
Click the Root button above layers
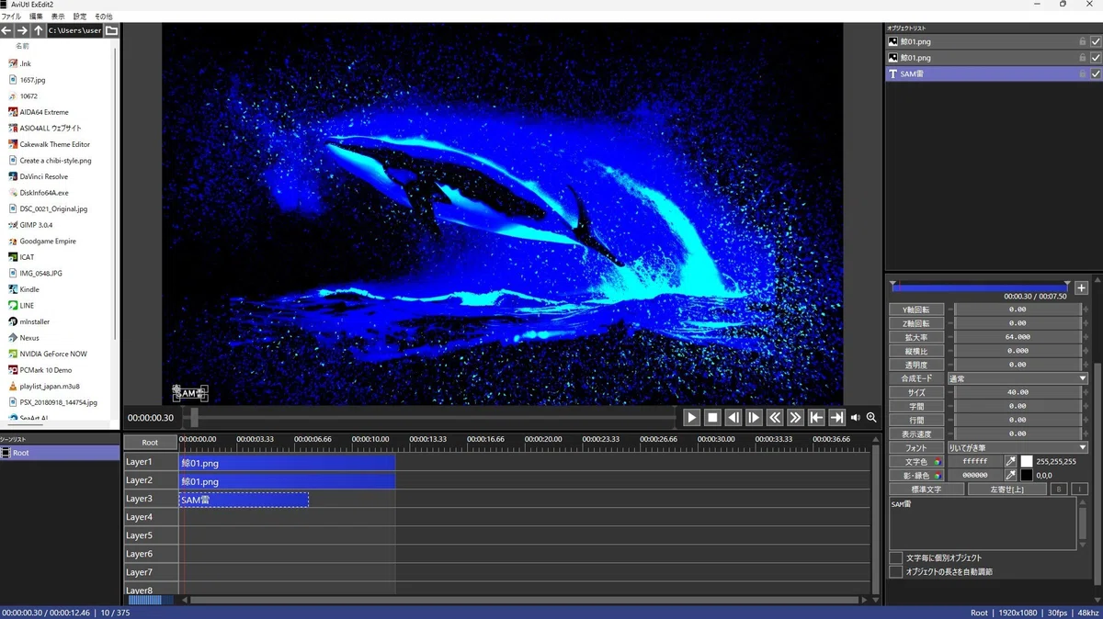pyautogui.click(x=150, y=443)
